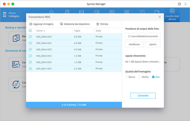The height and width of the screenshot is (121, 190).
Task: Toggle the select-all header checkbox
Action: pyautogui.click(x=30, y=31)
